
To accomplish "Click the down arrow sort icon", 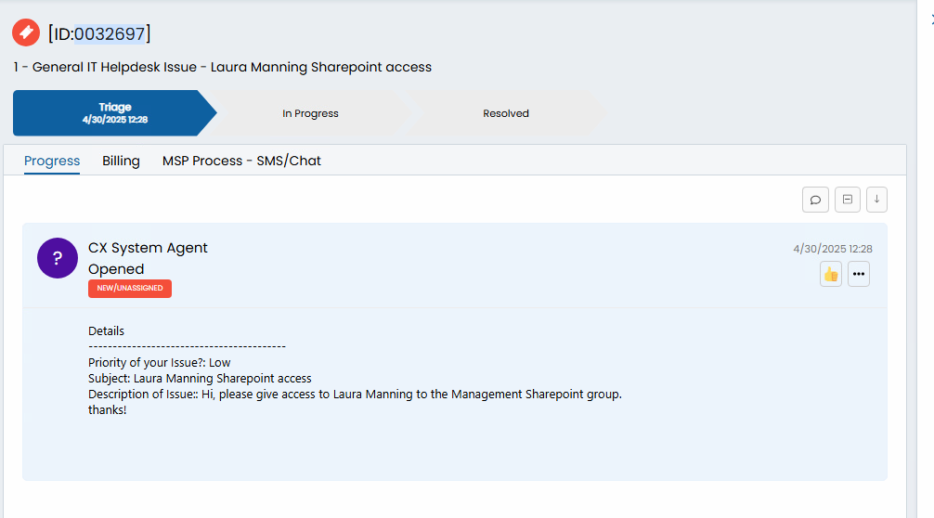I will 876,200.
